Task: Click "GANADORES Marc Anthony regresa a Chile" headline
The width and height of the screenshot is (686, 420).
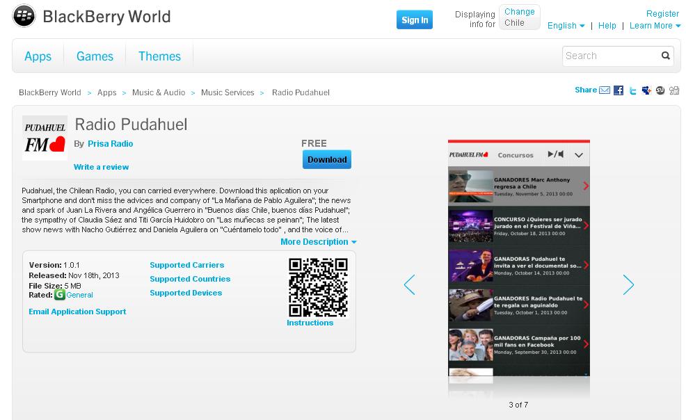Action: (532, 183)
